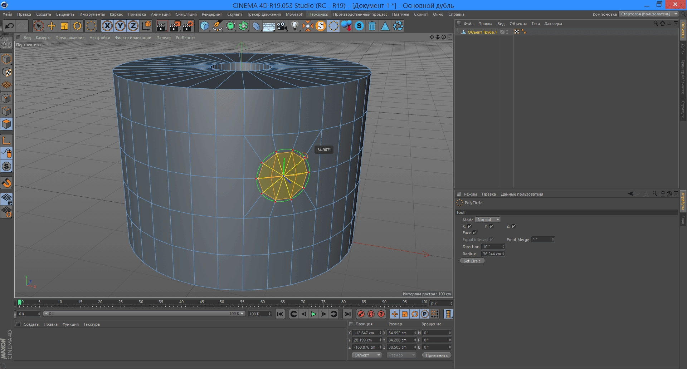Open the MoGraph menu
687x369 pixels.
pyautogui.click(x=294, y=14)
